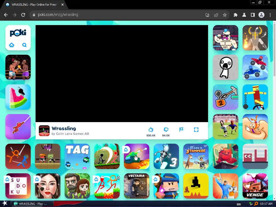
Task: Open the browser extensions puzzle icon
Action: tap(236, 15)
